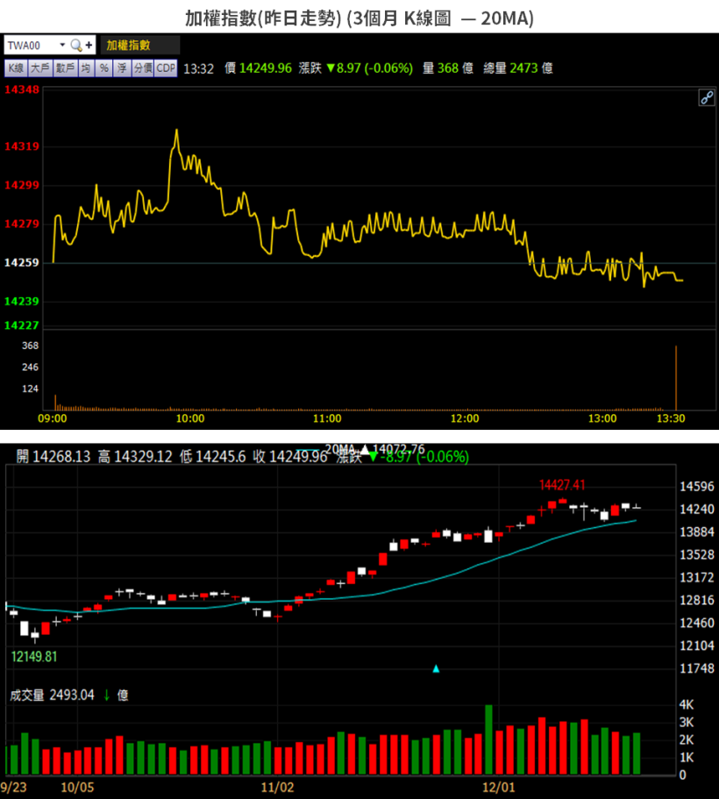Click the 14596 K-line price axis label
The width and height of the screenshot is (719, 799).
pyautogui.click(x=697, y=487)
